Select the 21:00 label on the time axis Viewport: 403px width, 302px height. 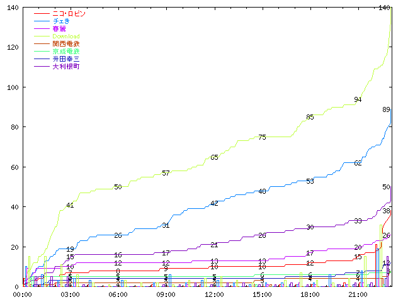[358, 294]
